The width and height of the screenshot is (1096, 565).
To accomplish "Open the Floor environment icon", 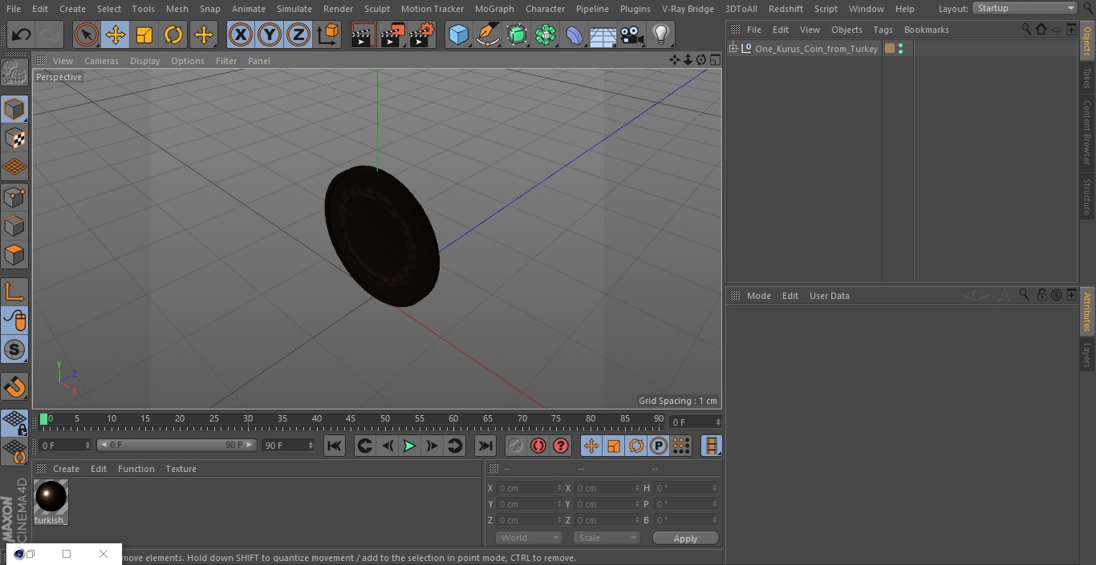I will click(x=603, y=35).
